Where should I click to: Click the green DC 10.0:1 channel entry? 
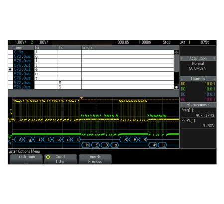pos(198,89)
